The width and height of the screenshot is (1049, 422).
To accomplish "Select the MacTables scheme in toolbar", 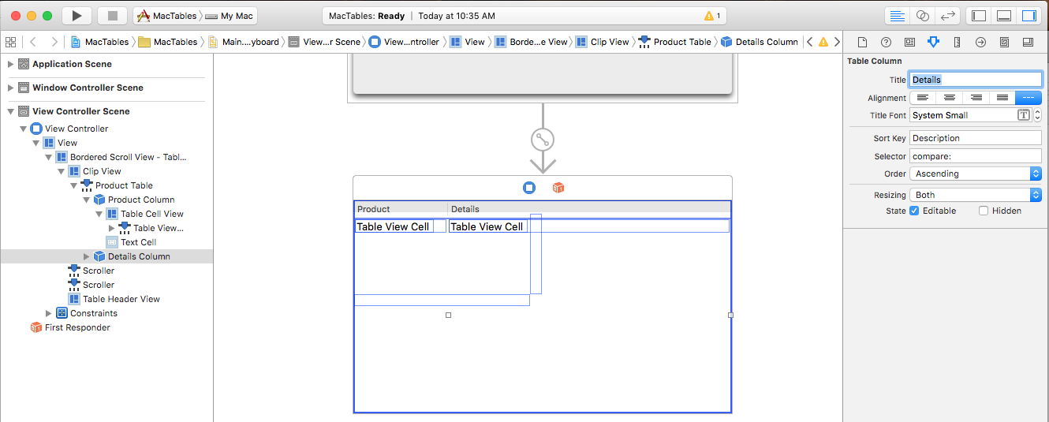I will [166, 16].
